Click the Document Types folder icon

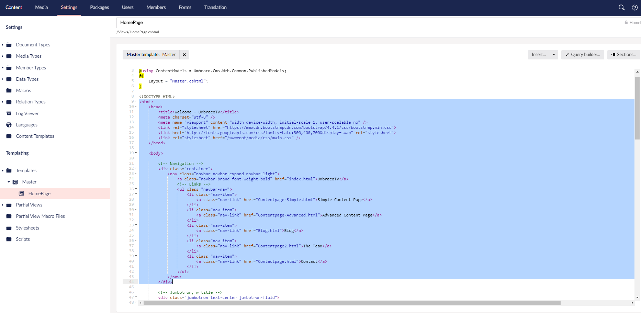coord(9,45)
